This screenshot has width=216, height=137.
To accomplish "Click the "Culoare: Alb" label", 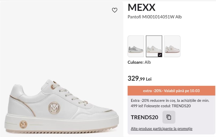I will [139, 62].
